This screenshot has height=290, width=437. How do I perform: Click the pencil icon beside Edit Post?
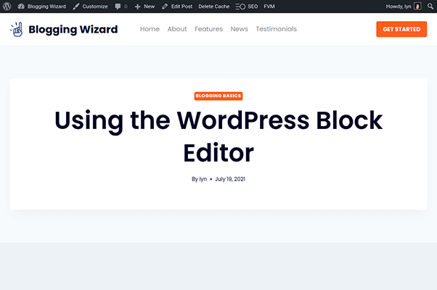coord(165,6)
